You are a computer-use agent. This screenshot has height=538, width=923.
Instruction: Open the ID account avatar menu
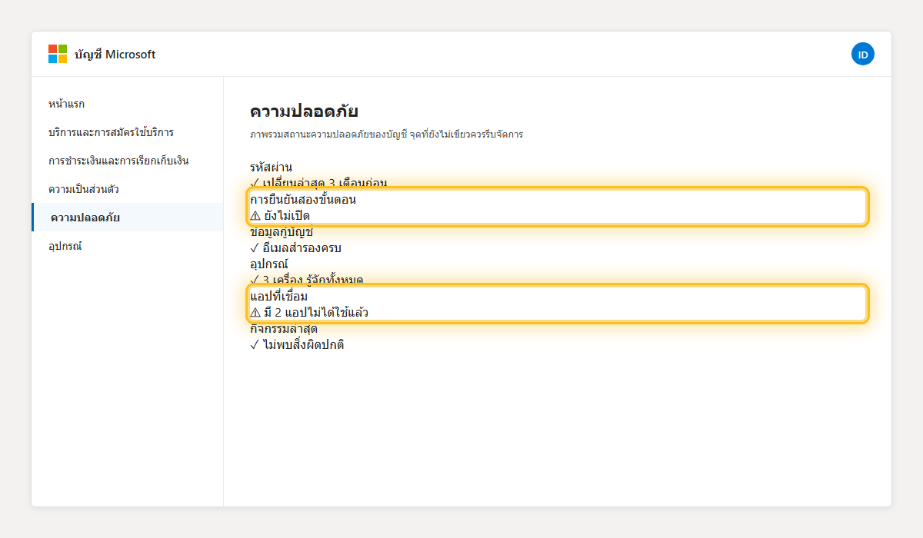(863, 54)
